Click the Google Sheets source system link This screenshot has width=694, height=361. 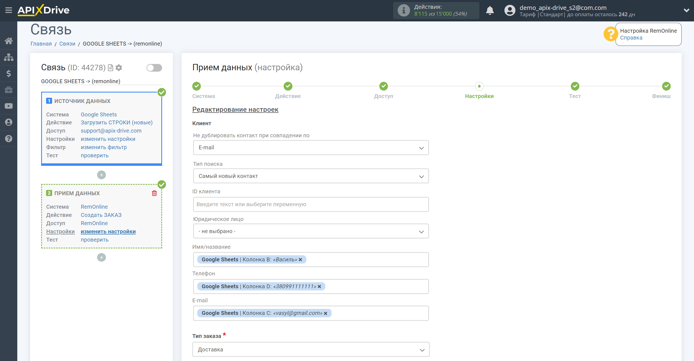99,114
